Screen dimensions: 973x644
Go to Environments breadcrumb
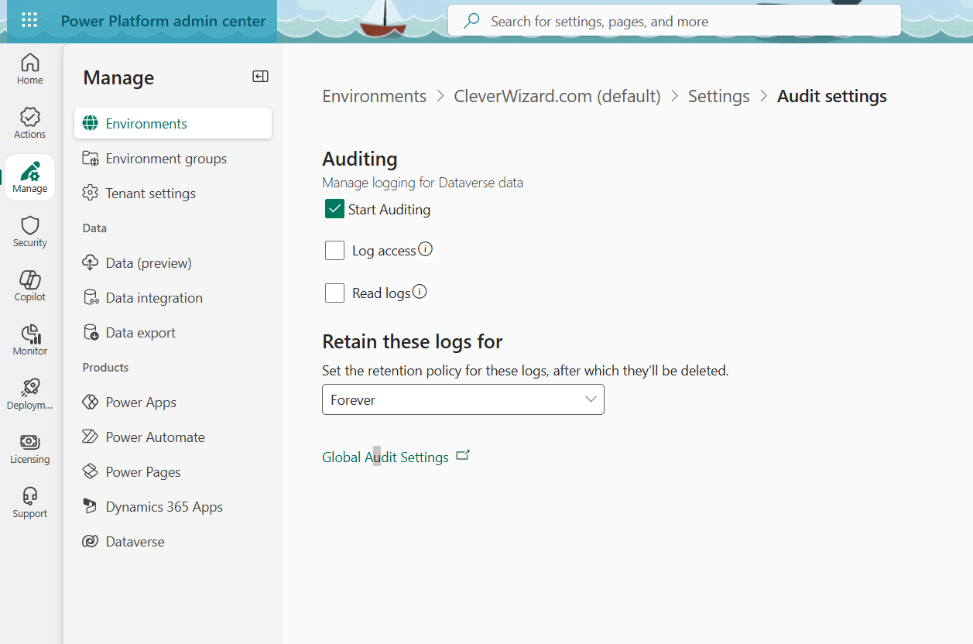[374, 96]
